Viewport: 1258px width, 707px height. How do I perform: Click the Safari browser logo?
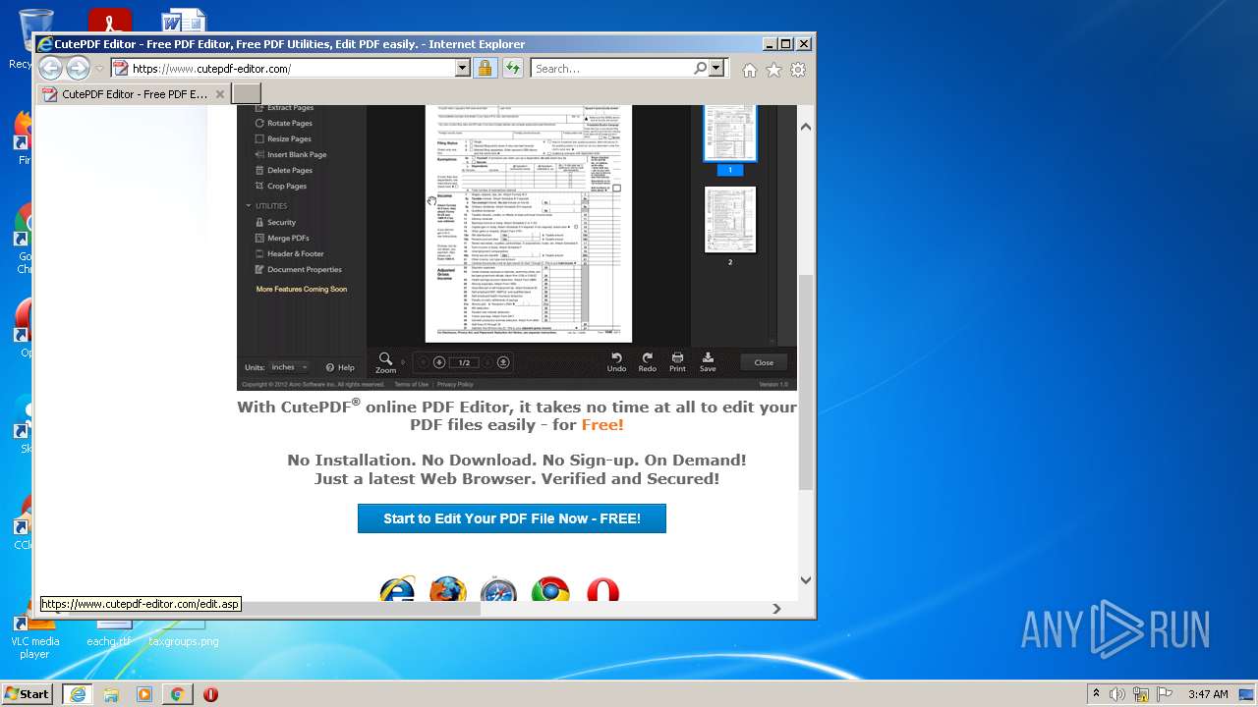499,588
